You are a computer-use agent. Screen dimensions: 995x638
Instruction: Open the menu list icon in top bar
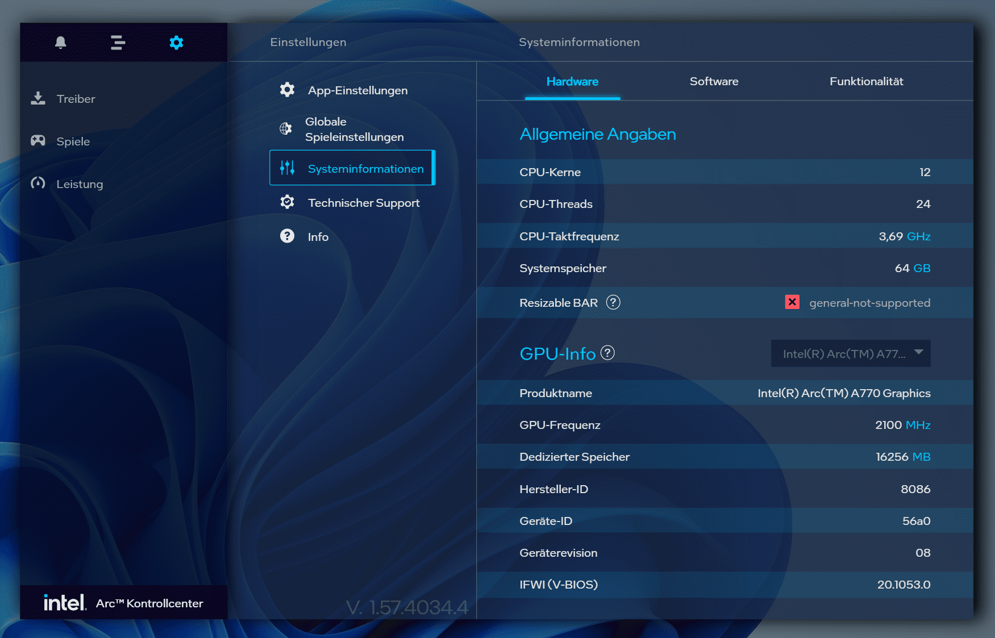(x=118, y=42)
